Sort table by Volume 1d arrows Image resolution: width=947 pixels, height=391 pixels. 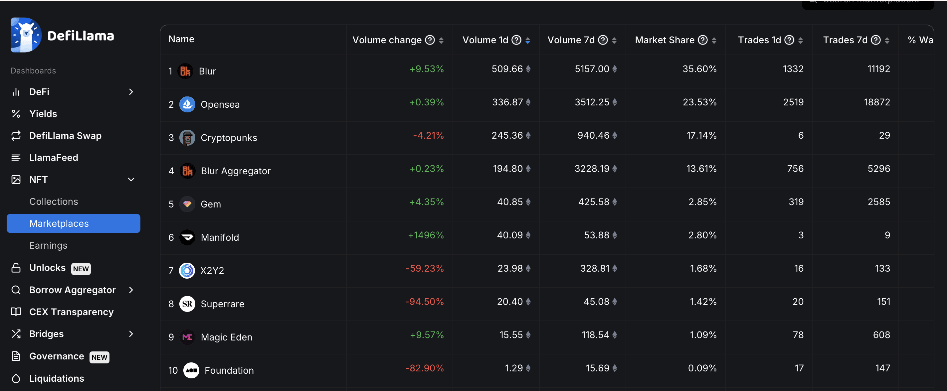pyautogui.click(x=527, y=41)
